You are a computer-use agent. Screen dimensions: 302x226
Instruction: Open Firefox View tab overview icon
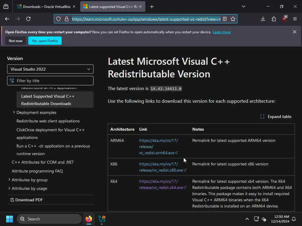click(x=6, y=6)
